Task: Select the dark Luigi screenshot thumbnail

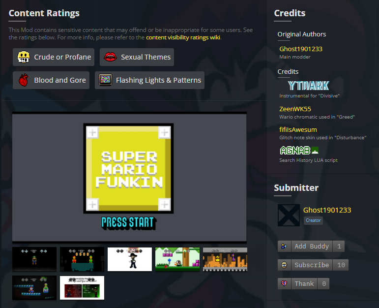Action: 34,259
